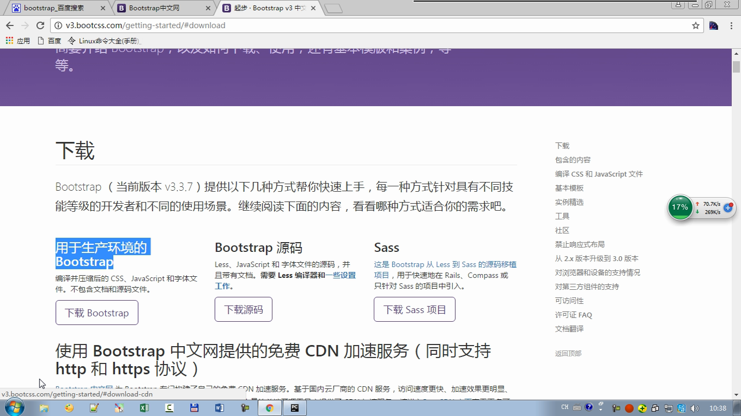Open a new tab
741x416 pixels.
(x=334, y=8)
